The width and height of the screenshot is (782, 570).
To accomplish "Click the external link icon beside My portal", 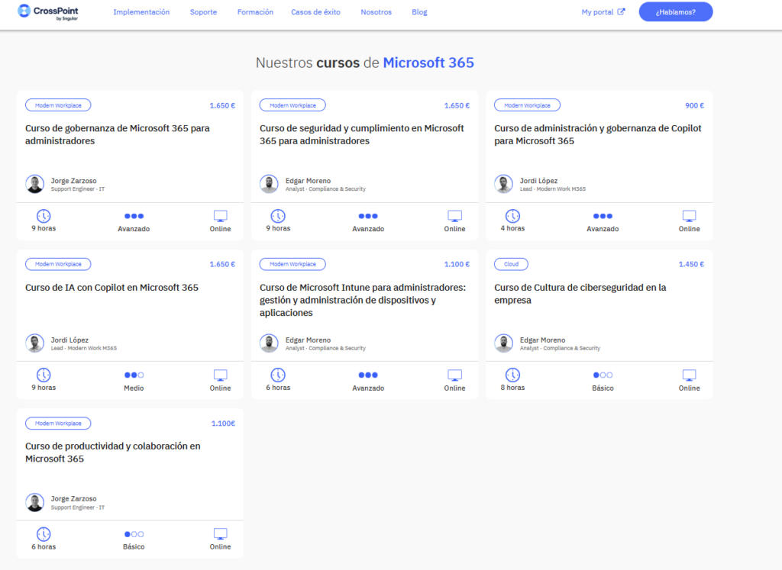I will pos(621,11).
